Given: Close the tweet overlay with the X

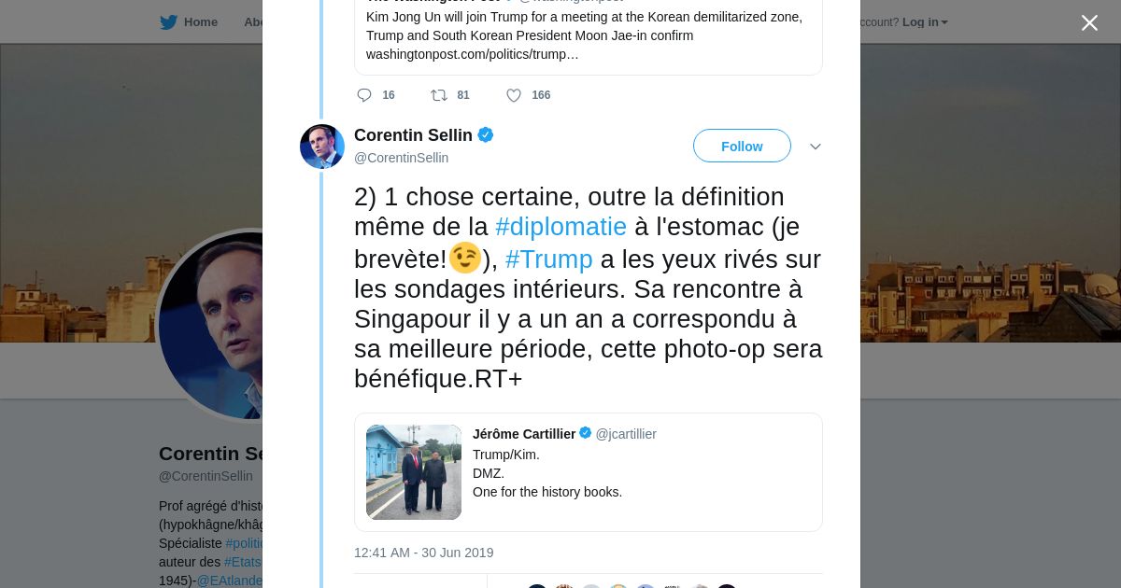Looking at the screenshot, I should 1089,23.
